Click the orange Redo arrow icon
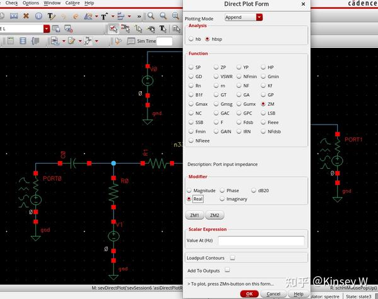378x299 pixels. pos(76,16)
